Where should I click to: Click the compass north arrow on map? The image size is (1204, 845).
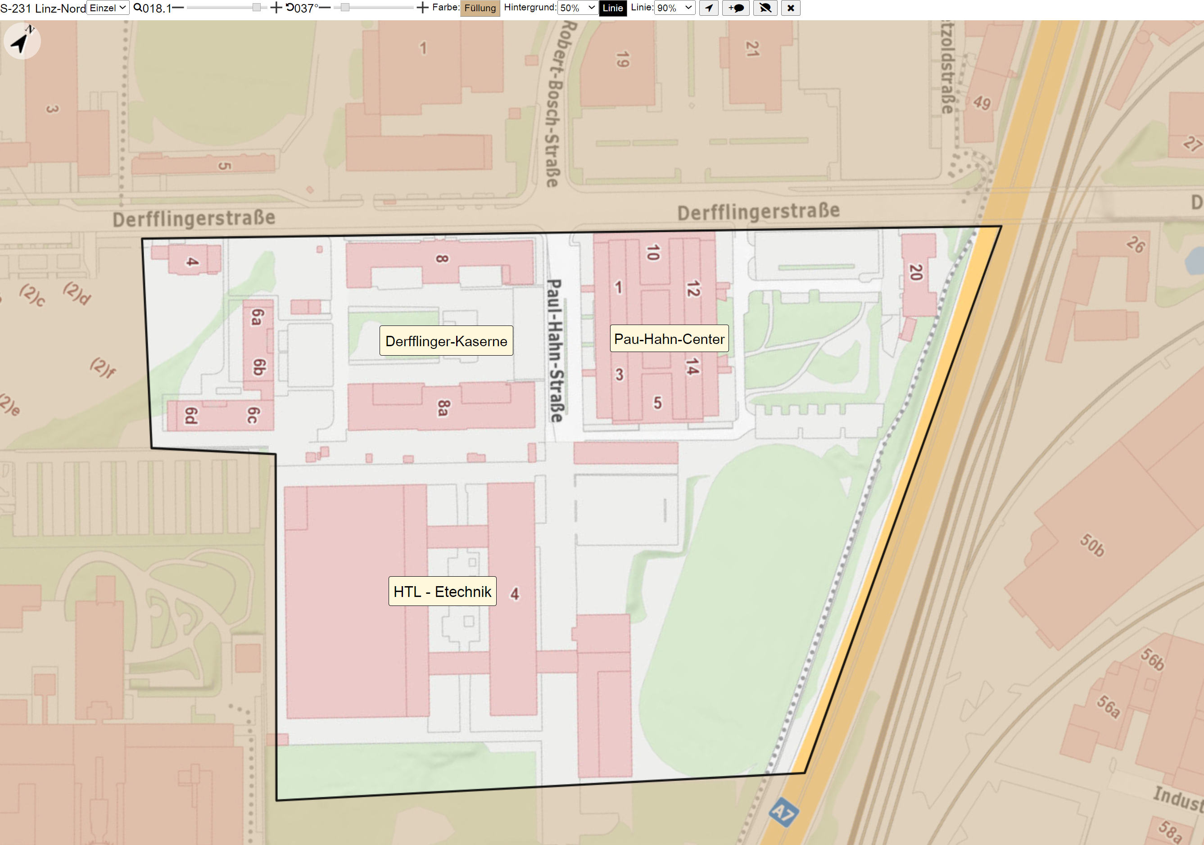[22, 41]
